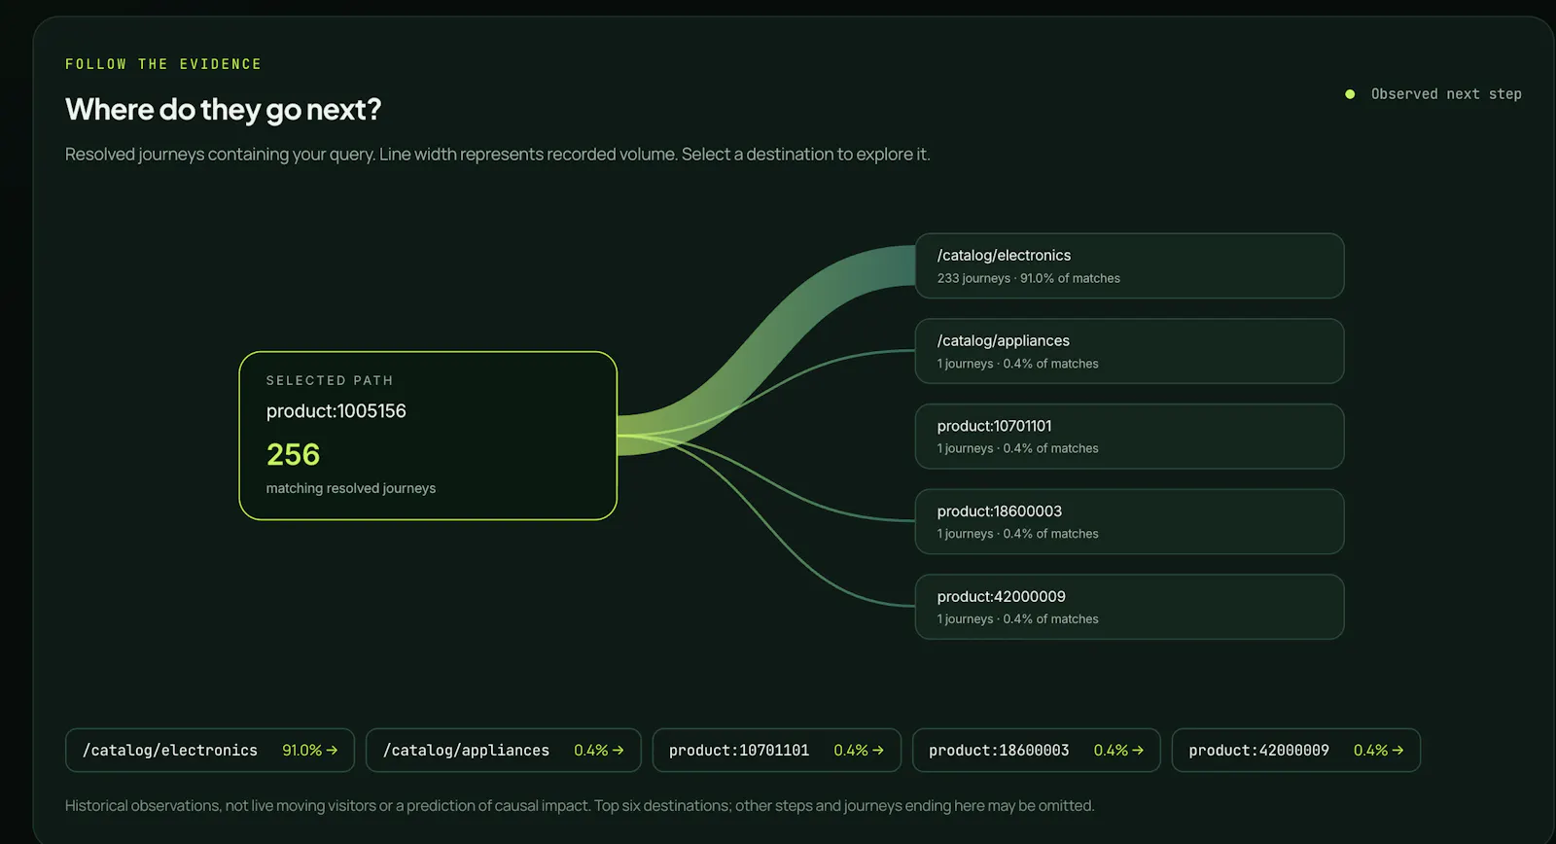Click arrow icon on product:42000009 chip

1397,751
